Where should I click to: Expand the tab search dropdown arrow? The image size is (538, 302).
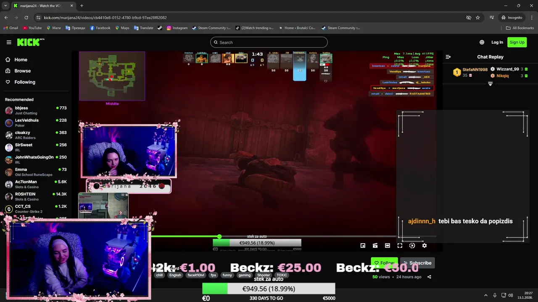tap(5, 5)
